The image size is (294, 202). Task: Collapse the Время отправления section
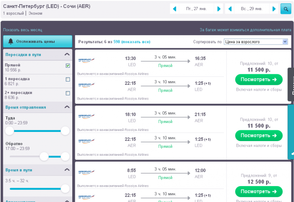pos(67,107)
